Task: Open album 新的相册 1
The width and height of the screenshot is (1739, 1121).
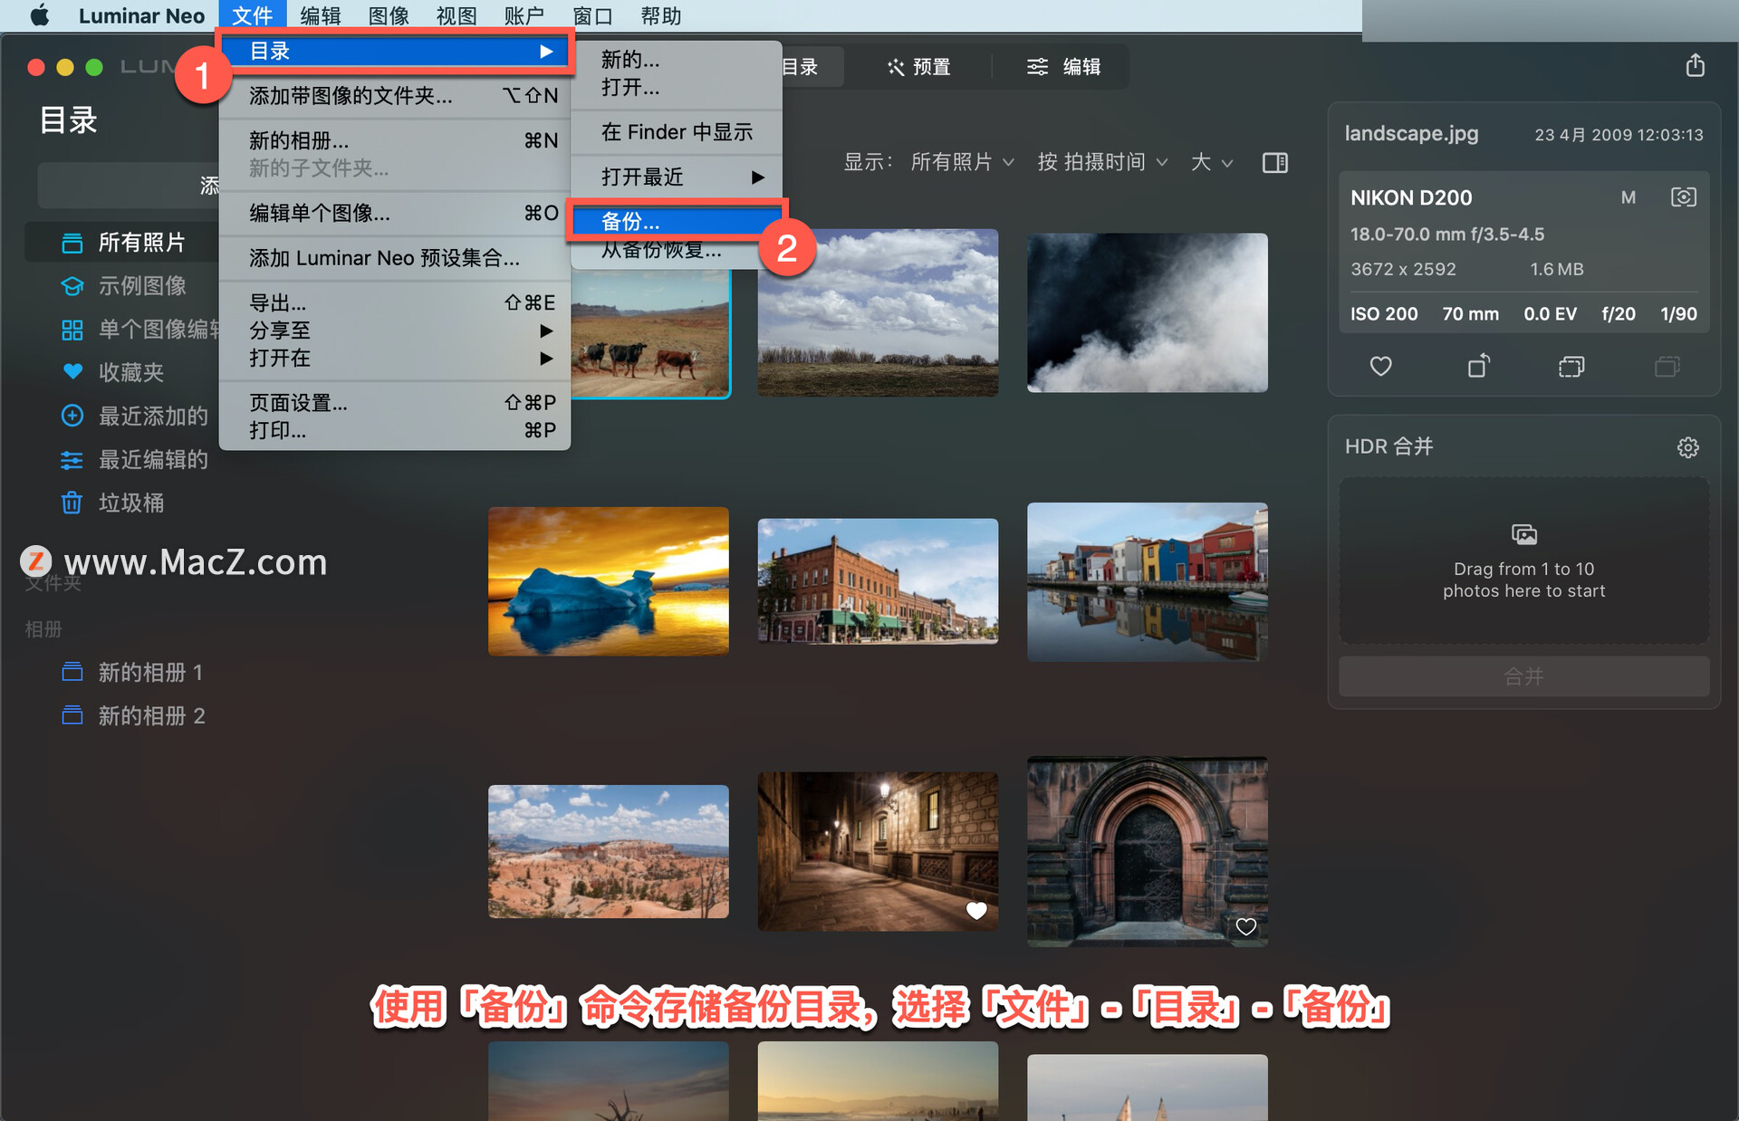Action: click(x=131, y=673)
